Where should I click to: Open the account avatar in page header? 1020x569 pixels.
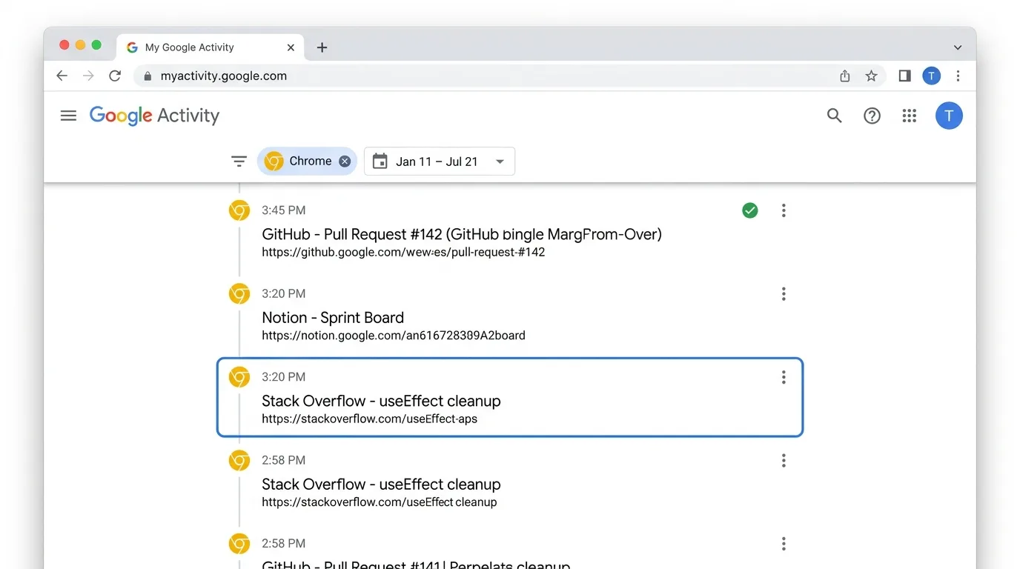[949, 116]
